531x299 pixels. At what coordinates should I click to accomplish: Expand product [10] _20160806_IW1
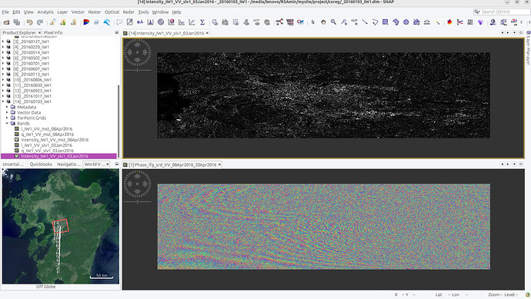coord(3,80)
